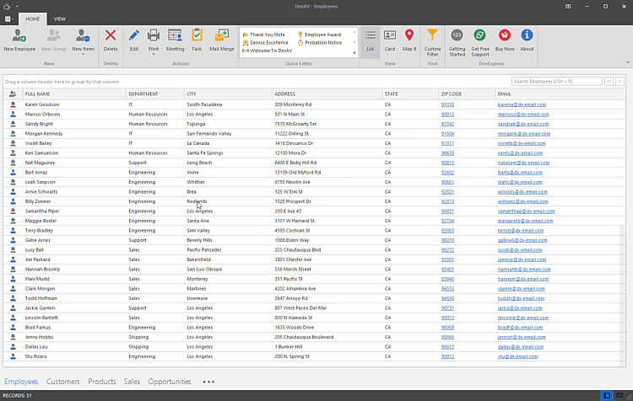633x401 pixels.
Task: Switch to the VIEW ribbon tab
Action: tap(60, 18)
